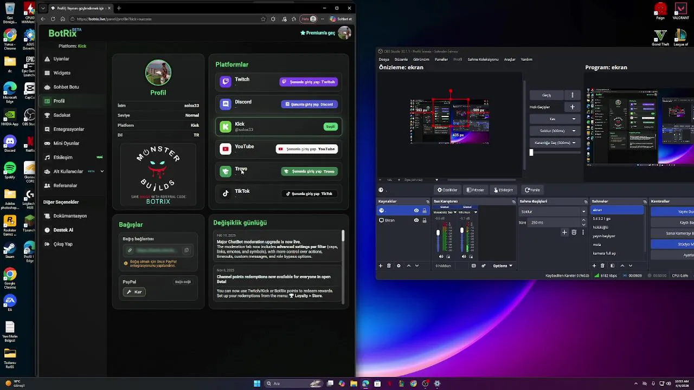Lock the Ekran source
This screenshot has width=694, height=390.
[425, 220]
